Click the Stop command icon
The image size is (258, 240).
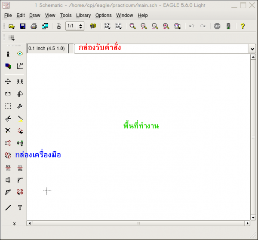click(x=217, y=26)
